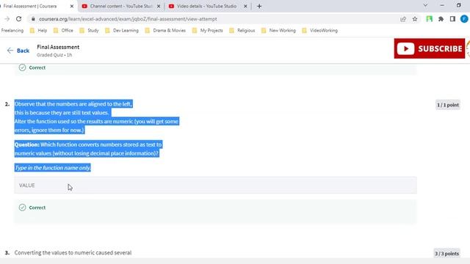Open the Chrome profile avatar
470x264 pixels.
(464, 19)
